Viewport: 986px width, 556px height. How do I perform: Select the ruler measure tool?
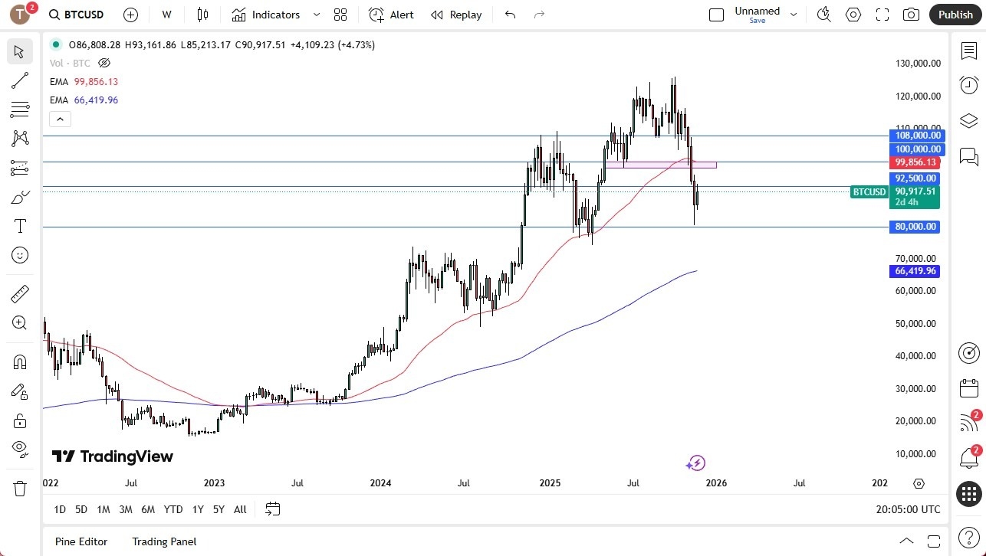pyautogui.click(x=20, y=294)
